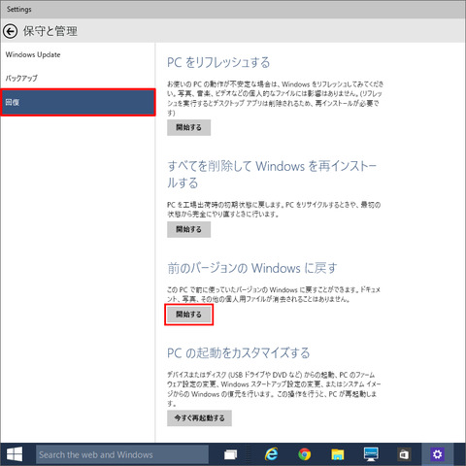
Task: Click 開始する under 前のバージョンの Windows に戻す
Action: [x=188, y=315]
